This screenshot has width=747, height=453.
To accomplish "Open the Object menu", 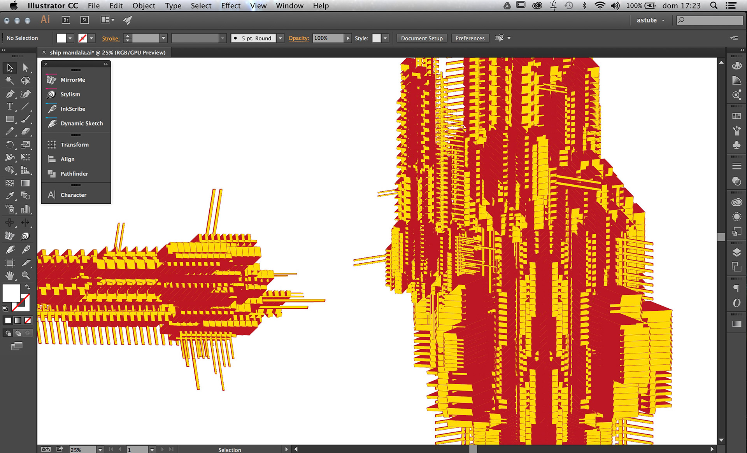I will 144,6.
